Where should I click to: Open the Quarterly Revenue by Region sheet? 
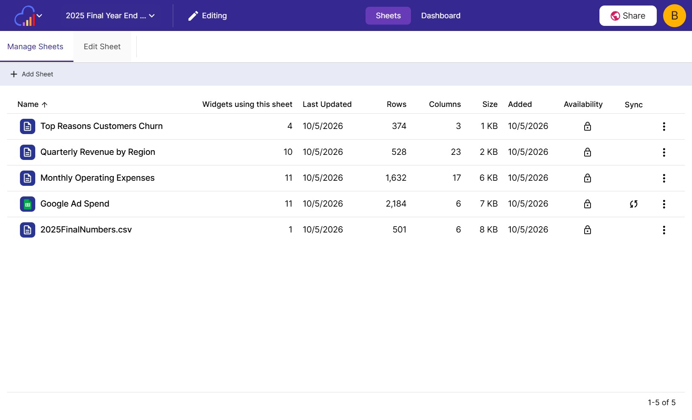pos(98,152)
